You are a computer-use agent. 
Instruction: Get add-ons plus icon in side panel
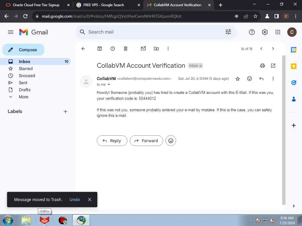point(293,125)
